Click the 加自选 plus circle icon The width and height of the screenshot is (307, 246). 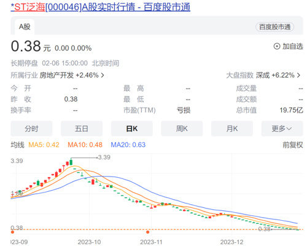[277, 46]
